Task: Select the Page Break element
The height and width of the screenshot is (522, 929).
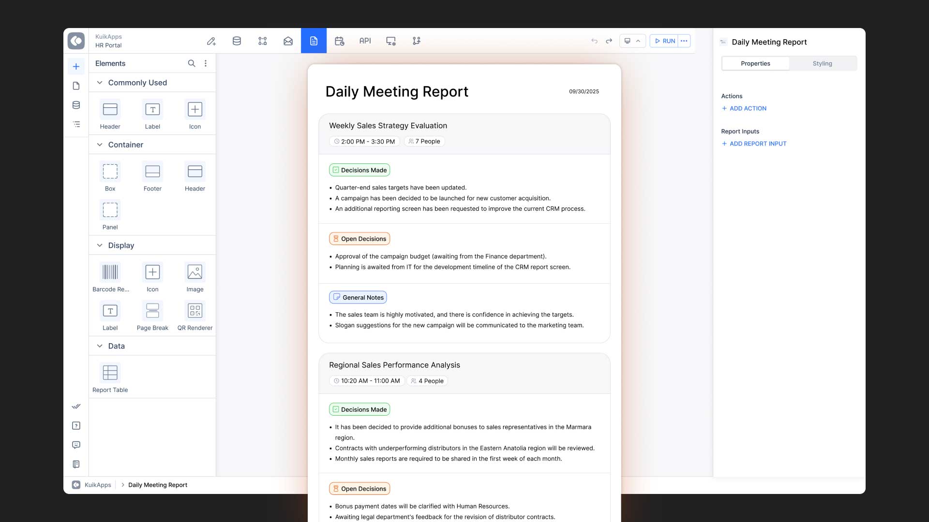Action: click(x=152, y=310)
